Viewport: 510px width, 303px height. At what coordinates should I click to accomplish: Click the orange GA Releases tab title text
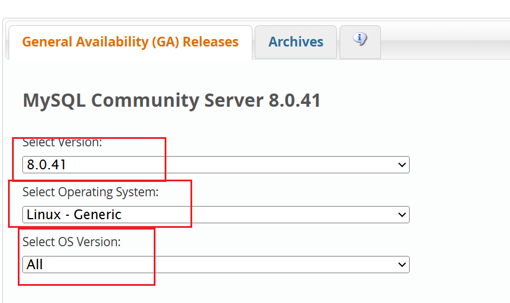[130, 42]
